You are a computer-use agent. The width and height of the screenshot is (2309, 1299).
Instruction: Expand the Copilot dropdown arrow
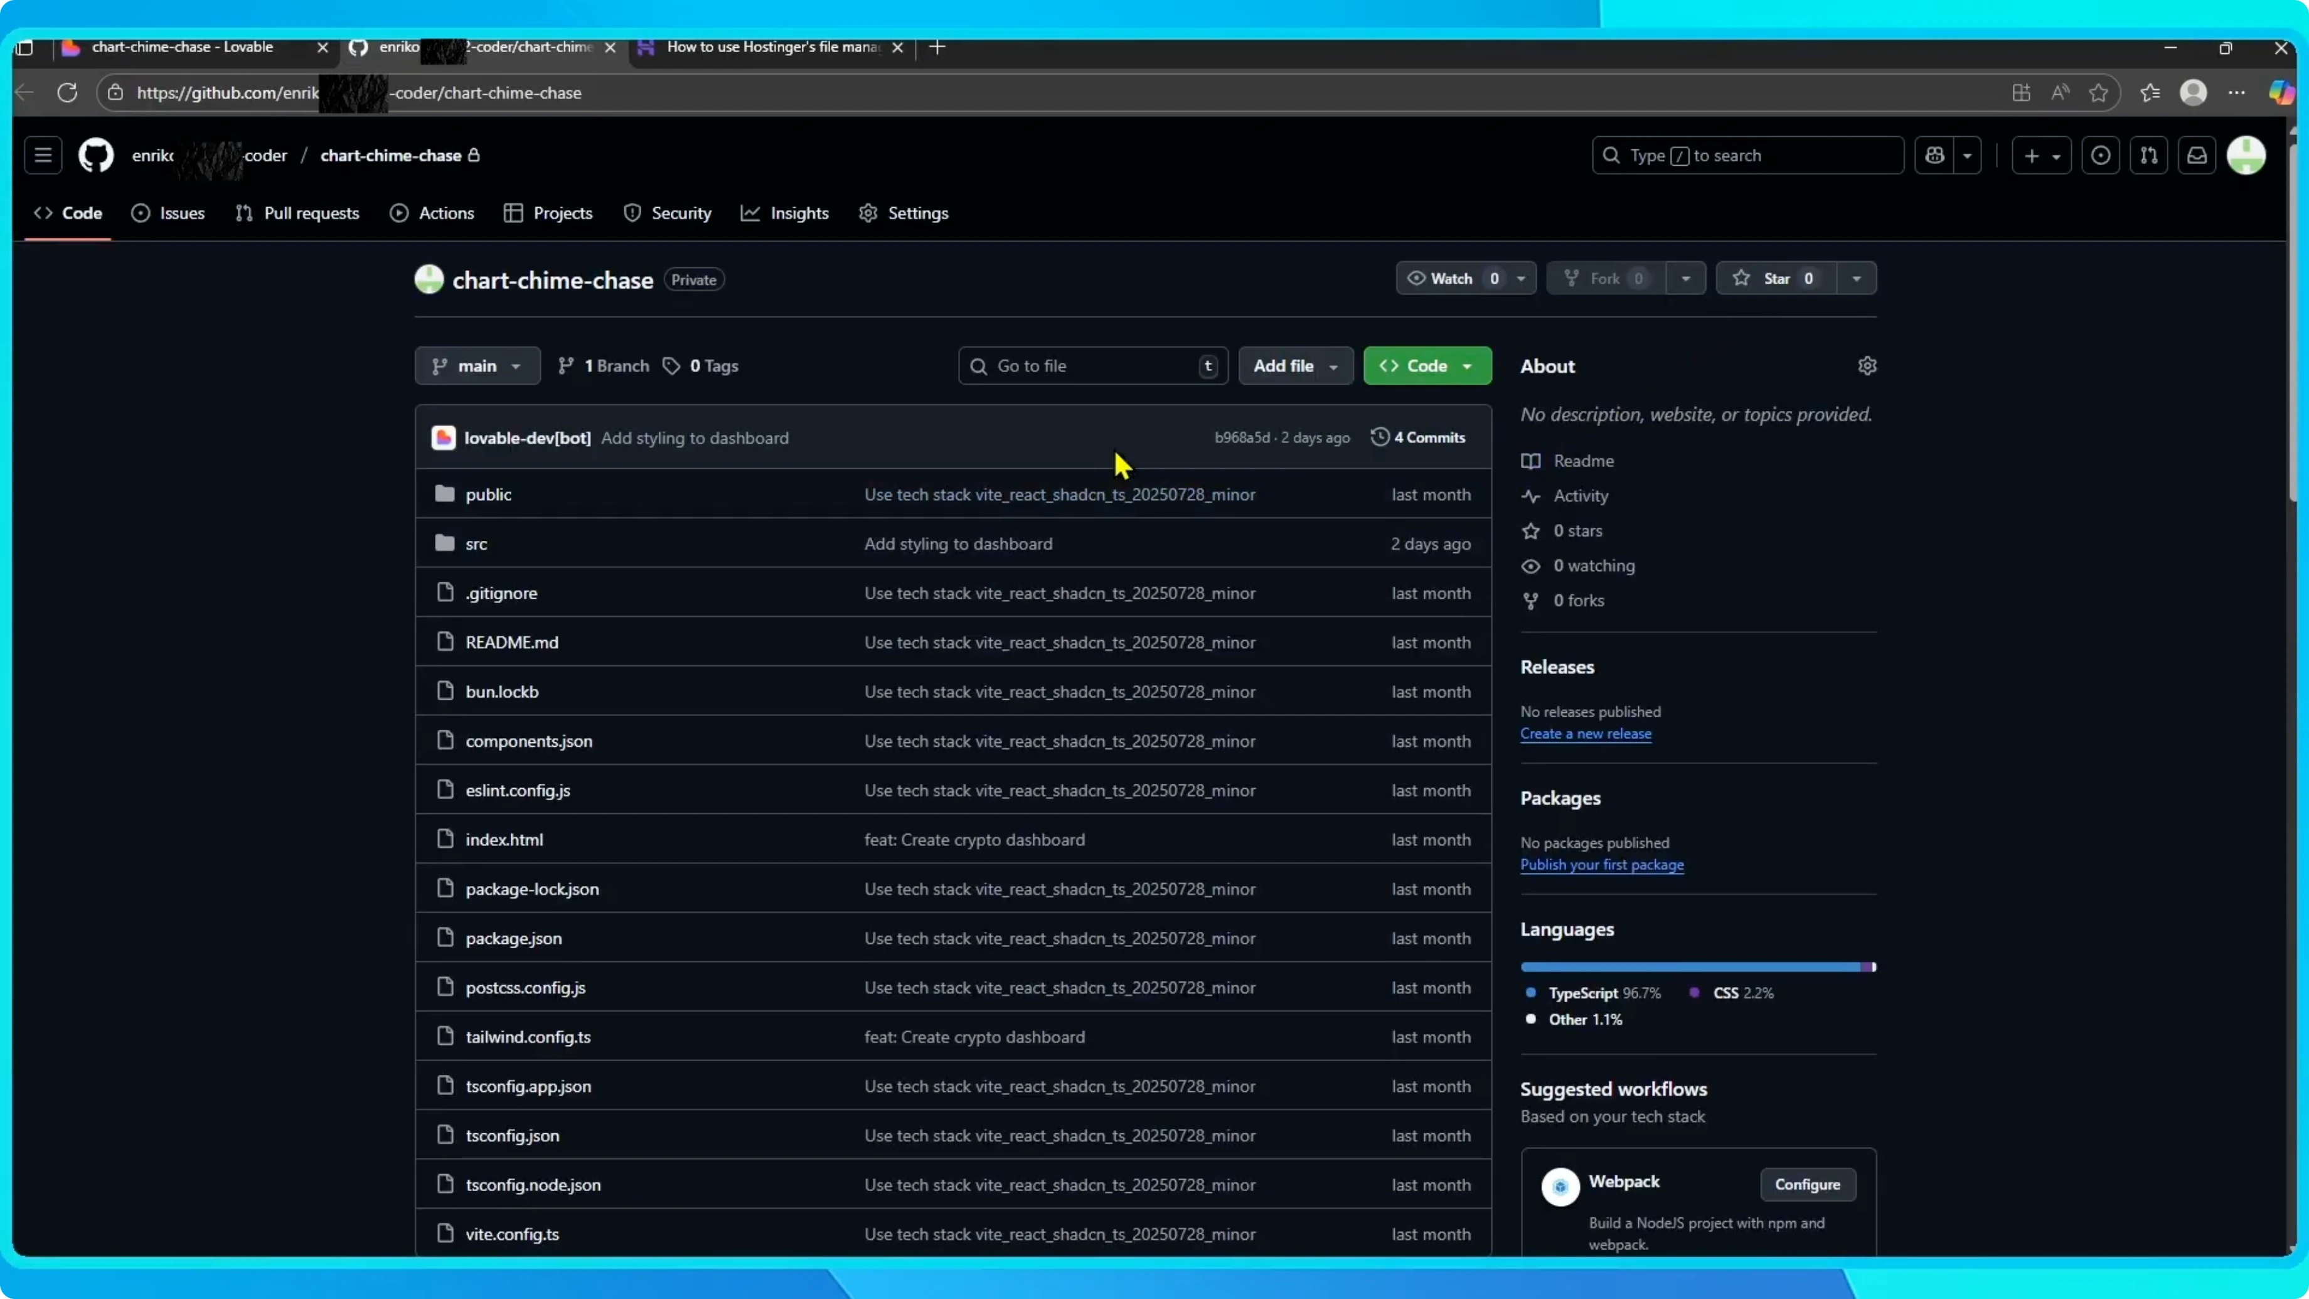pos(1968,155)
